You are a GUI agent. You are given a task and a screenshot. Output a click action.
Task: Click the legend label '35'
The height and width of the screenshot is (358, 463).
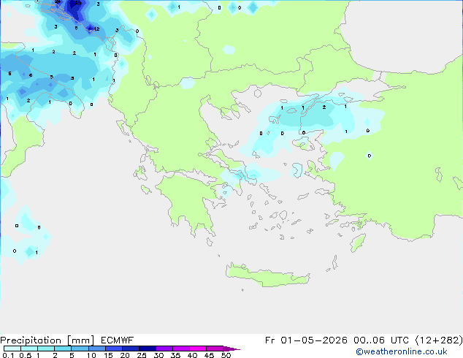[175, 355]
